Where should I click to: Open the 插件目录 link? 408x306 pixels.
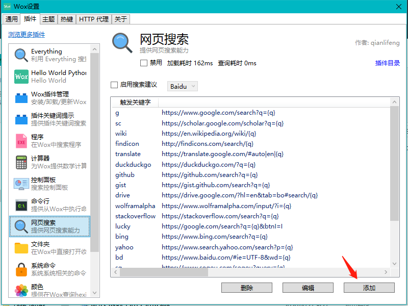click(388, 63)
